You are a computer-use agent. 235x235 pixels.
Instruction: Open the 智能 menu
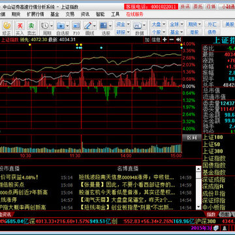click(100, 14)
